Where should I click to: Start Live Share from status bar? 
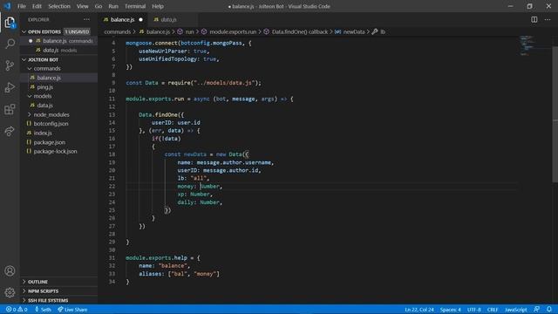(72, 310)
